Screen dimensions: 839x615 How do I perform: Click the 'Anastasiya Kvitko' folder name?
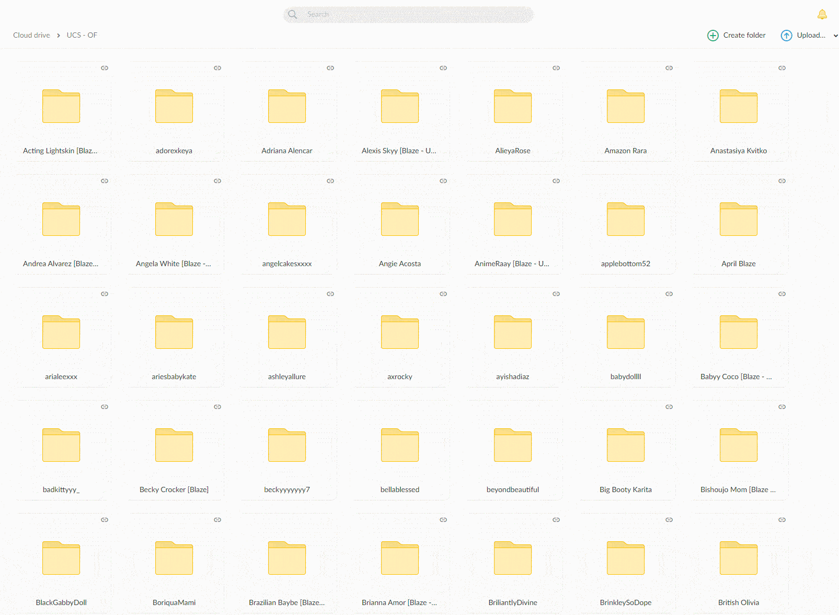[x=739, y=151]
